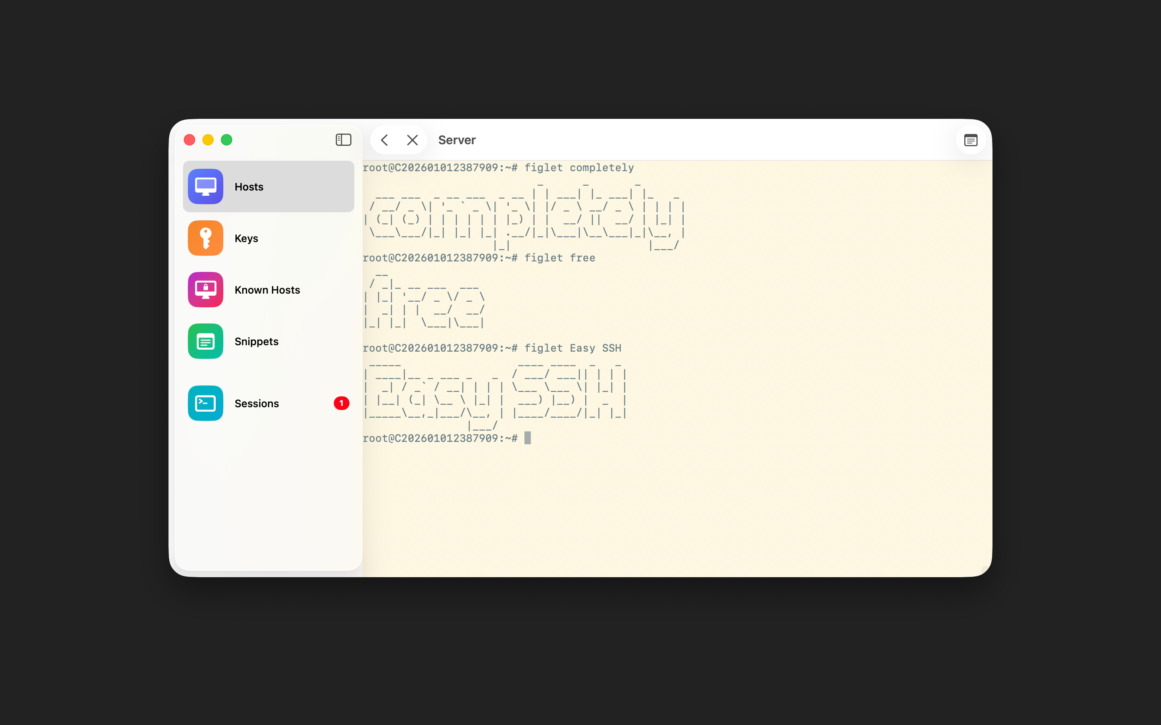This screenshot has height=725, width=1161.
Task: Click the yellow minimize window button
Action: (208, 139)
